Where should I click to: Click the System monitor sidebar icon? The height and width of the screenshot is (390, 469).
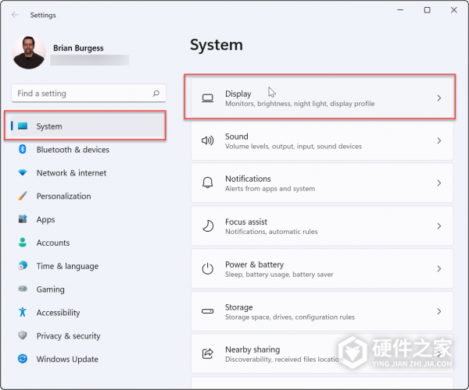click(23, 126)
